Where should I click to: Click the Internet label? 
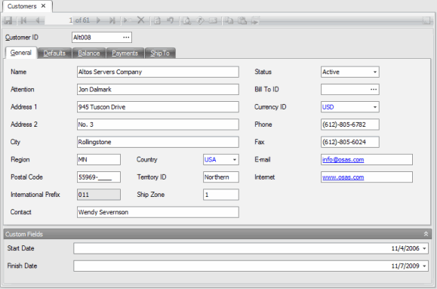point(264,177)
